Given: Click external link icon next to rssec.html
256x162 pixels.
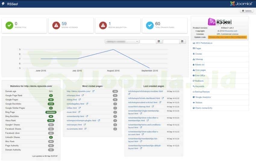Looking at the screenshot, I should point(79,112).
